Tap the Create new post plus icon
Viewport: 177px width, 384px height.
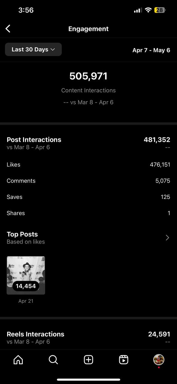point(88,360)
